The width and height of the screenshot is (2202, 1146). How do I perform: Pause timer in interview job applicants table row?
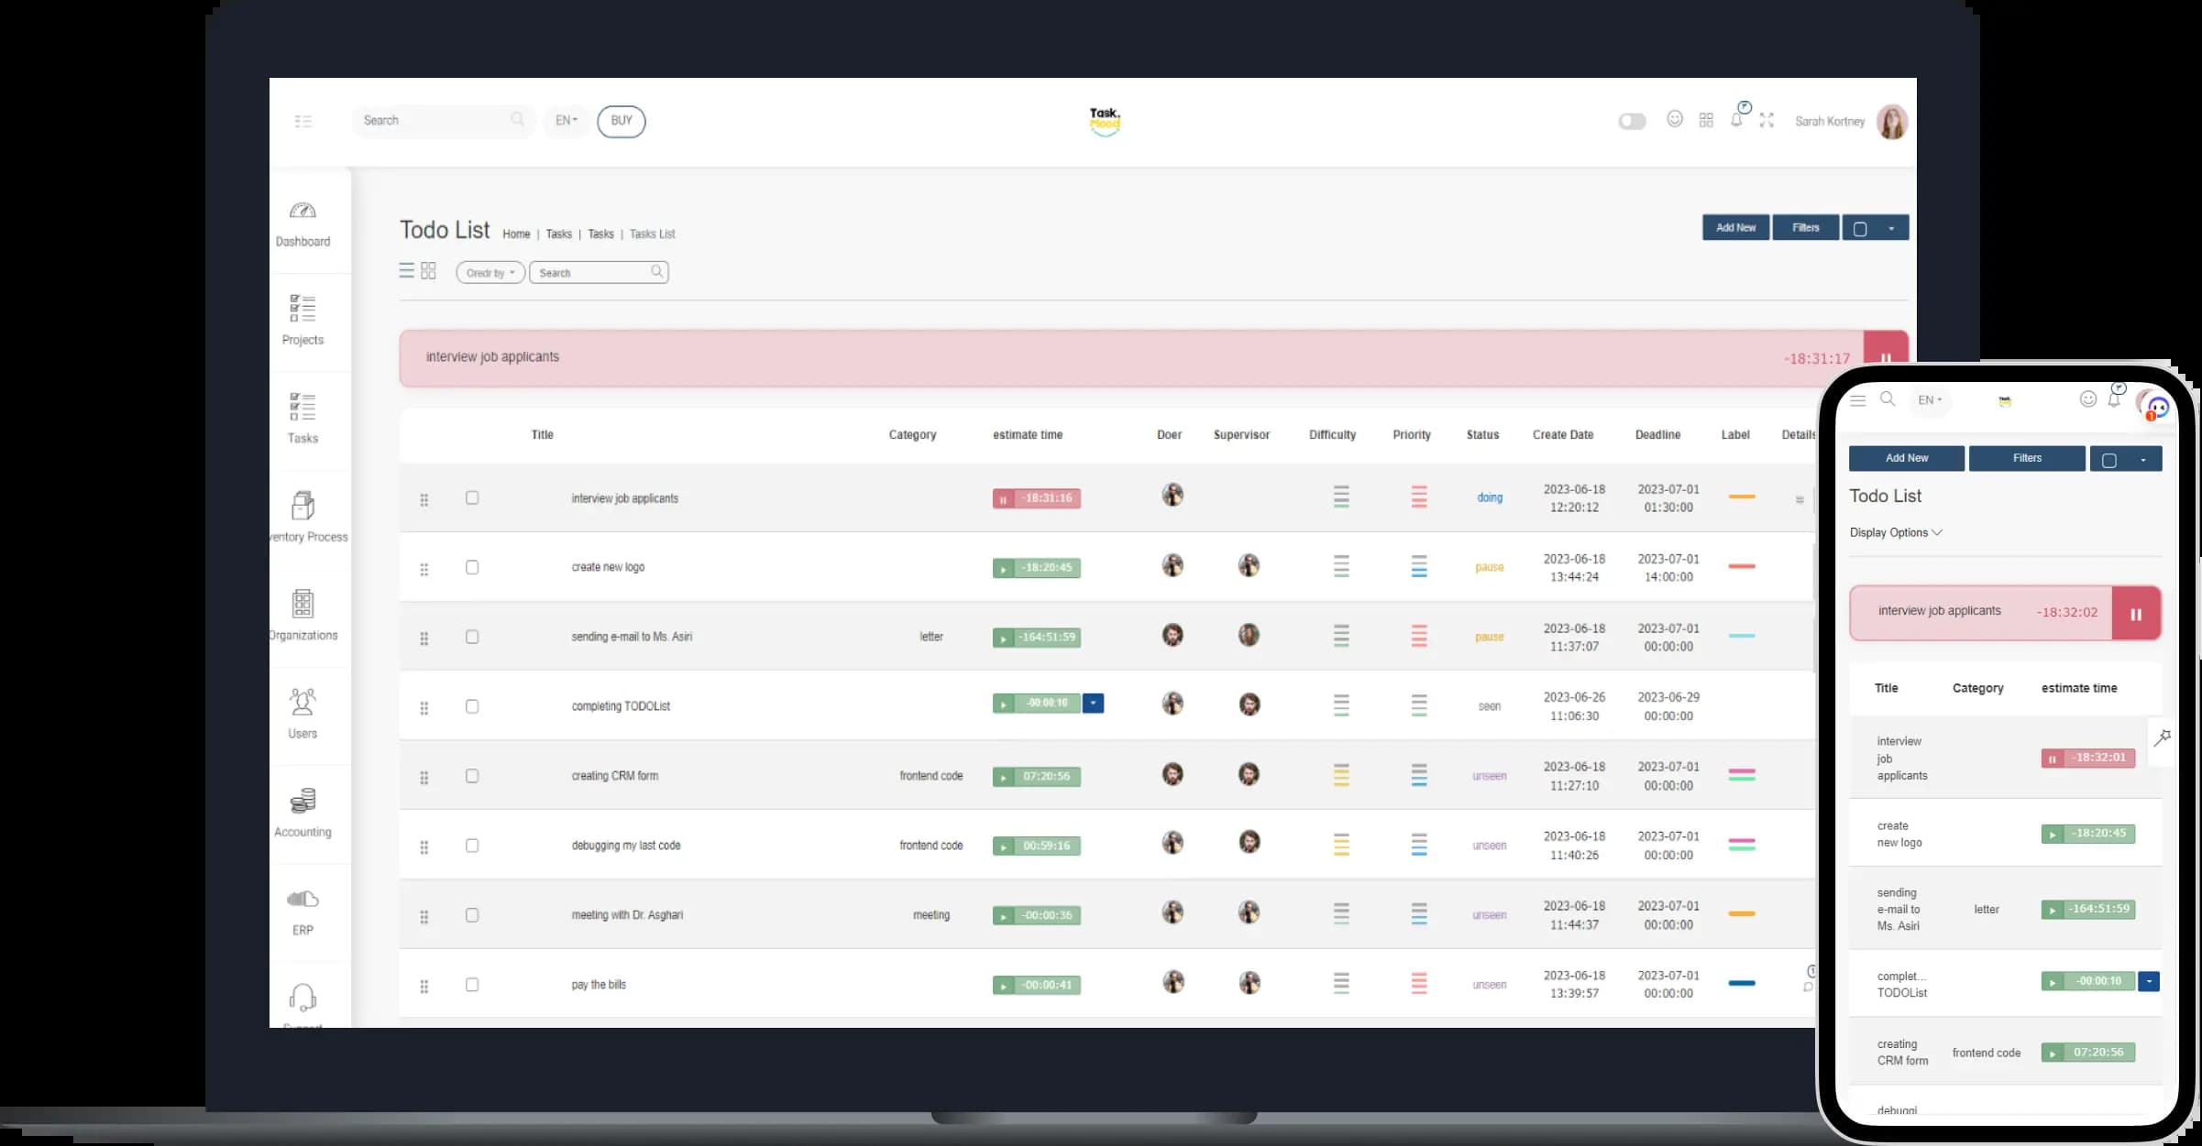tap(1003, 499)
